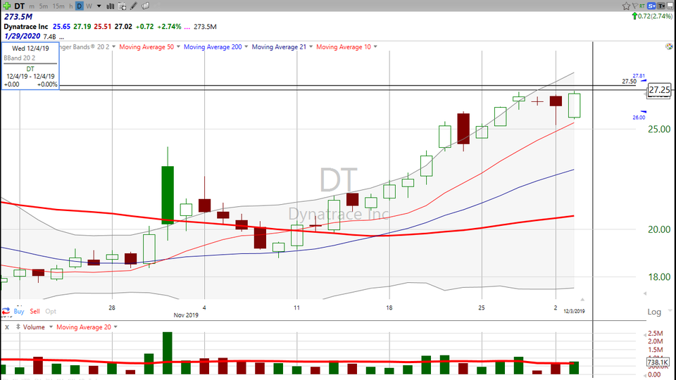
Task: Open the color palette chart settings icon
Action: 669,46
